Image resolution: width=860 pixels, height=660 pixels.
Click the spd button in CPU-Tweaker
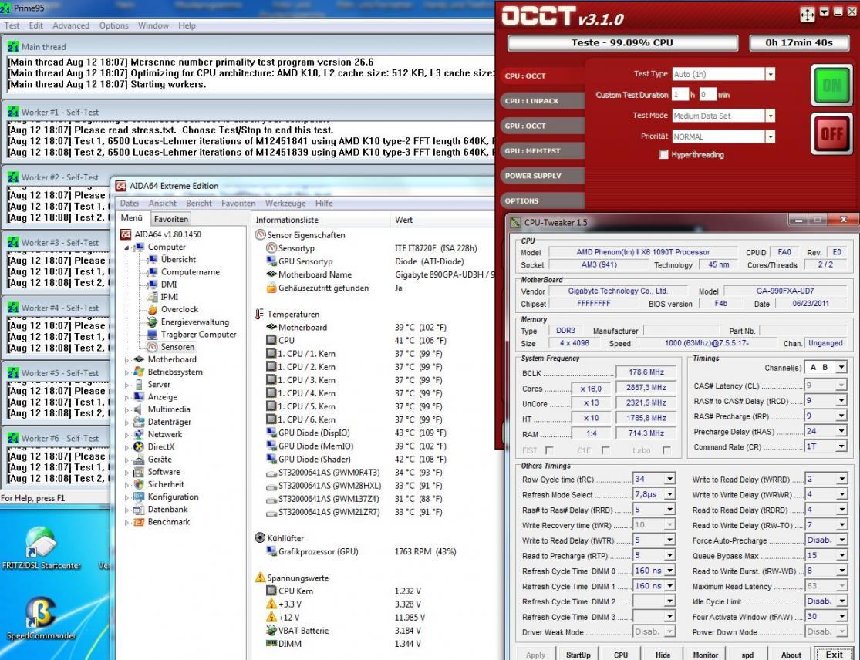[x=747, y=655]
